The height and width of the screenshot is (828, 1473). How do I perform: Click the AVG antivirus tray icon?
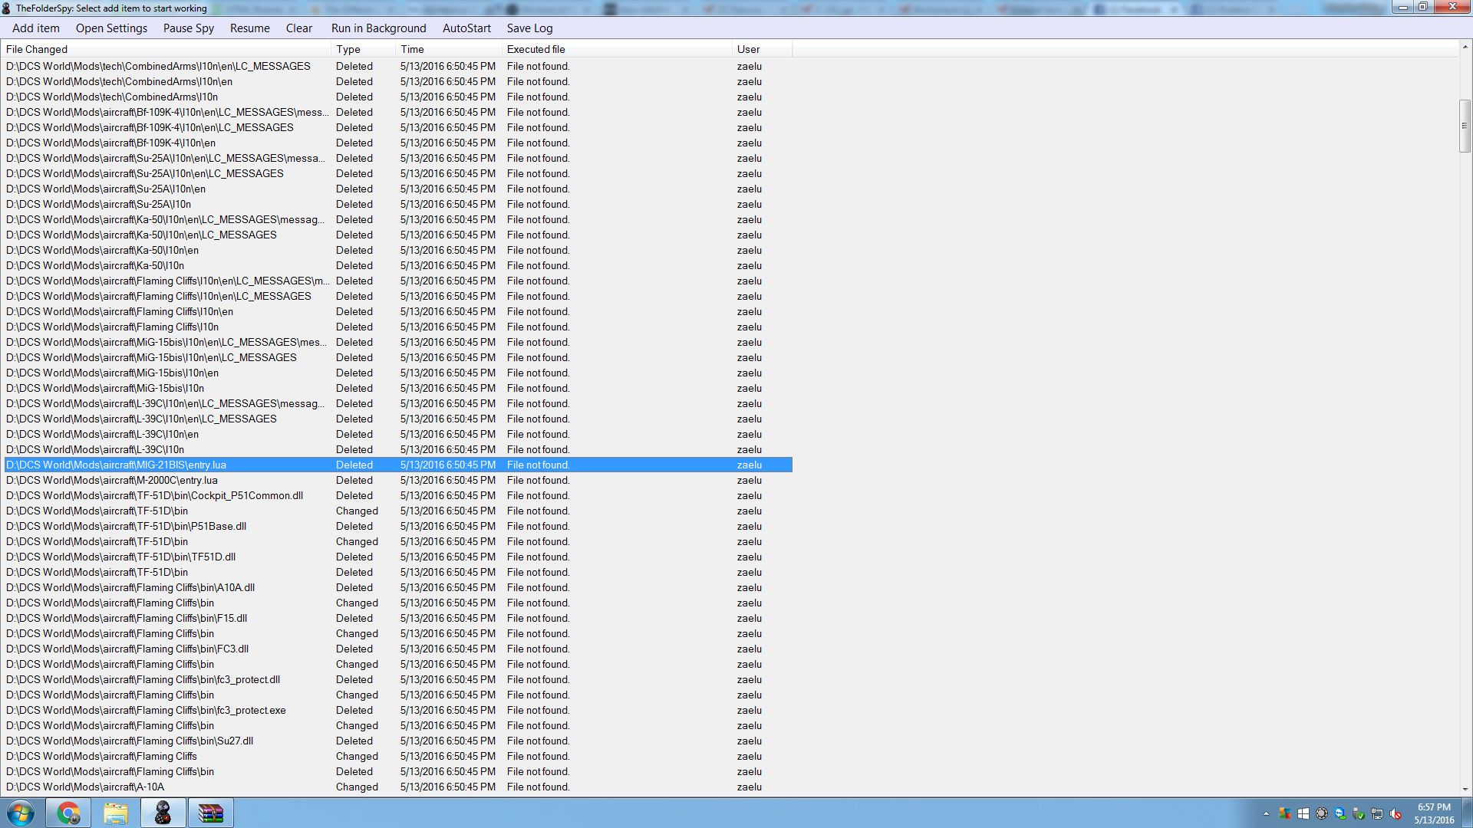1285,813
